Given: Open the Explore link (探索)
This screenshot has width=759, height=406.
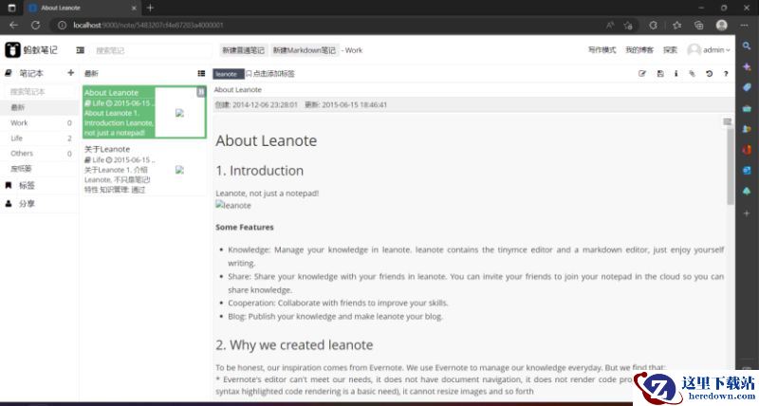Looking at the screenshot, I should [670, 50].
